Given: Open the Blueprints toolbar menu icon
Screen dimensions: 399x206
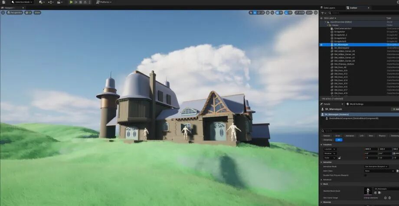Looking at the screenshot, I should click(x=51, y=2).
